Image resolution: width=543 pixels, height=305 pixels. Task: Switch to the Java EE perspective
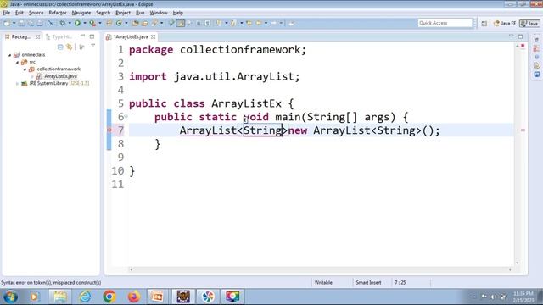505,24
